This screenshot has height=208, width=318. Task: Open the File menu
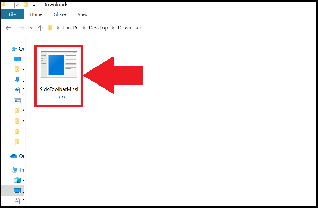12,14
